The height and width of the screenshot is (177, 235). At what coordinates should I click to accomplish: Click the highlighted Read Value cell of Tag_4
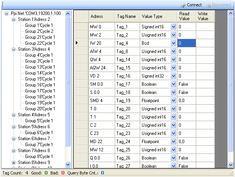186,43
